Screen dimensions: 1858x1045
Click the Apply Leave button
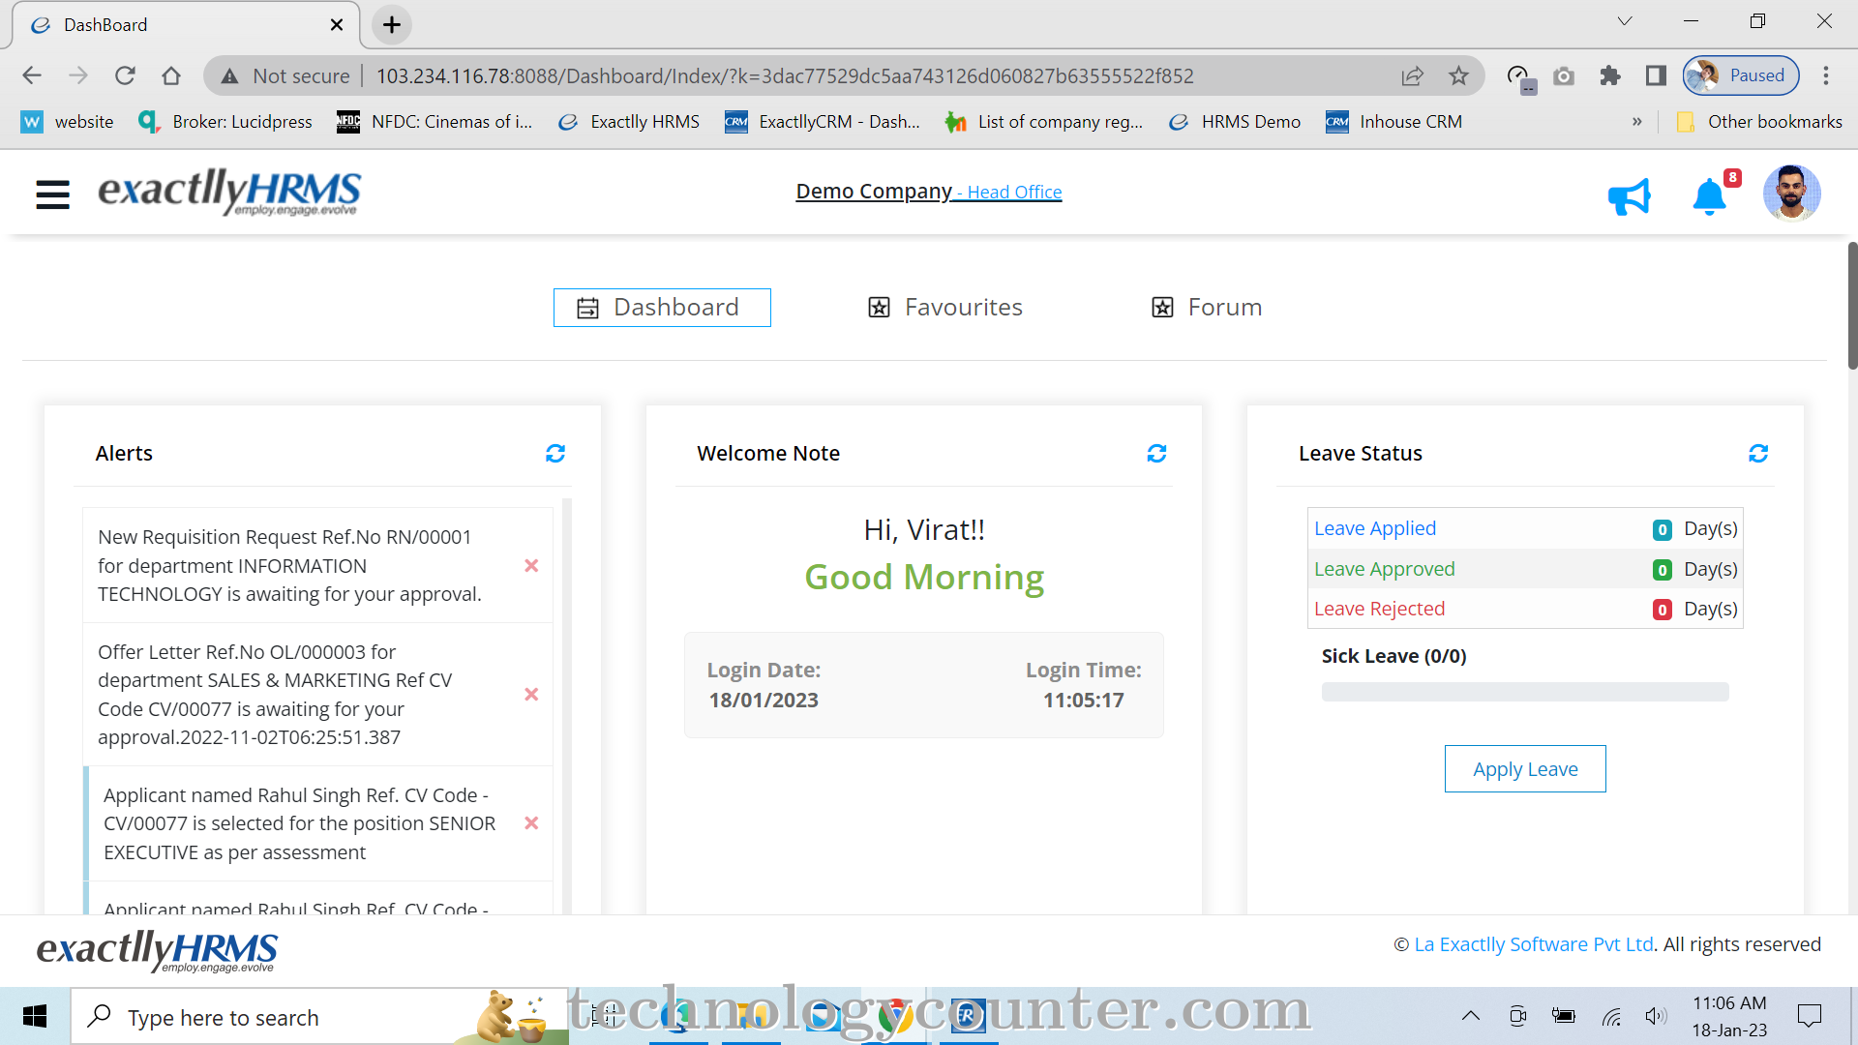1525,768
